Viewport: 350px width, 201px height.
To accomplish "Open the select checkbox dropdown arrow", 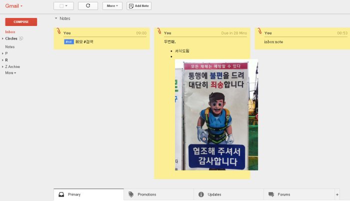I will tap(66, 6).
